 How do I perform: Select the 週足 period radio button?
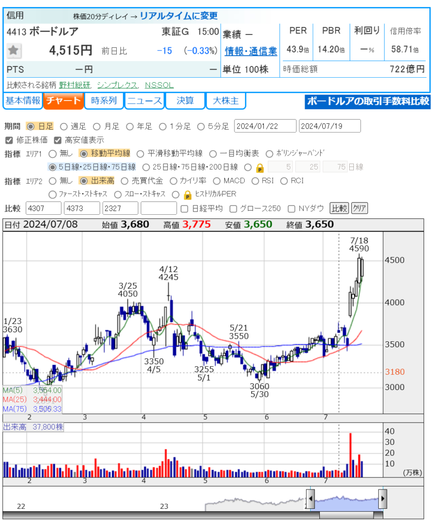[x=64, y=126]
